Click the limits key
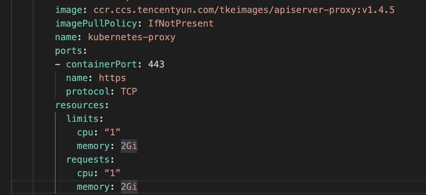The width and height of the screenshot is (426, 195). (x=82, y=119)
